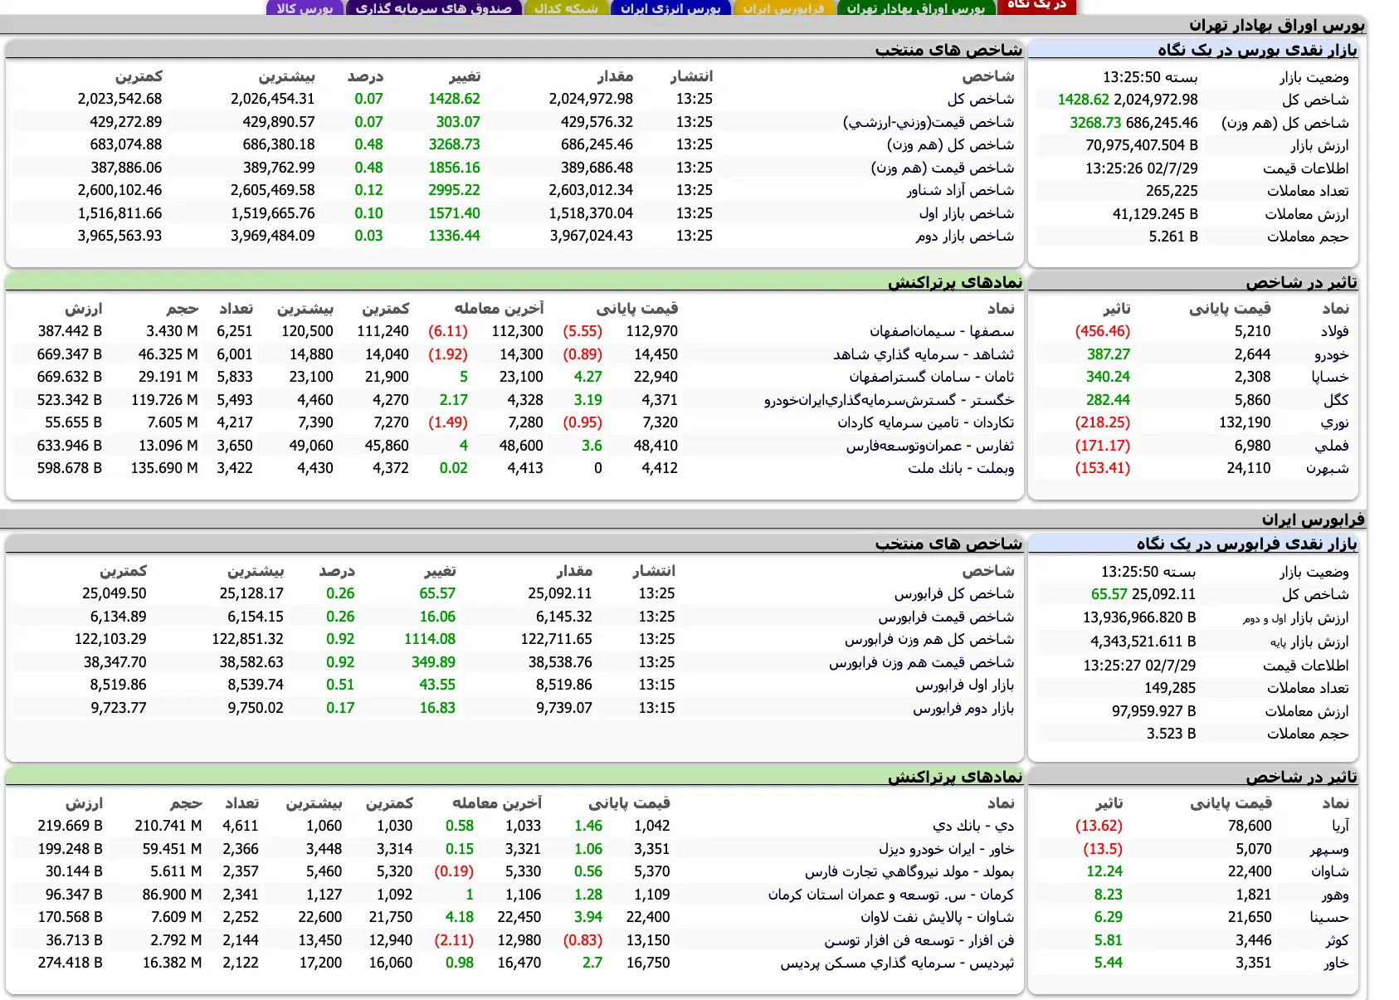
Task: Open symbol 'وبملت - بانک ملت'
Action: pos(961,468)
